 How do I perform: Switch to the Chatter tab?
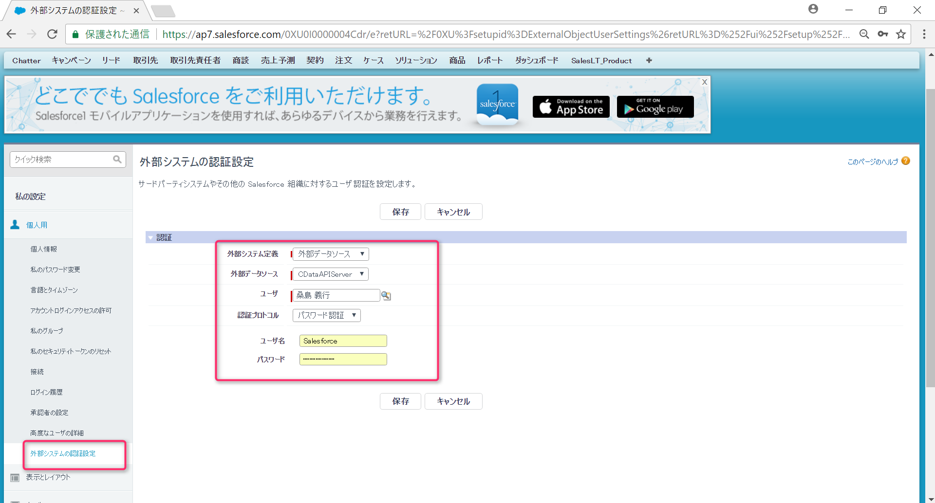tap(26, 60)
